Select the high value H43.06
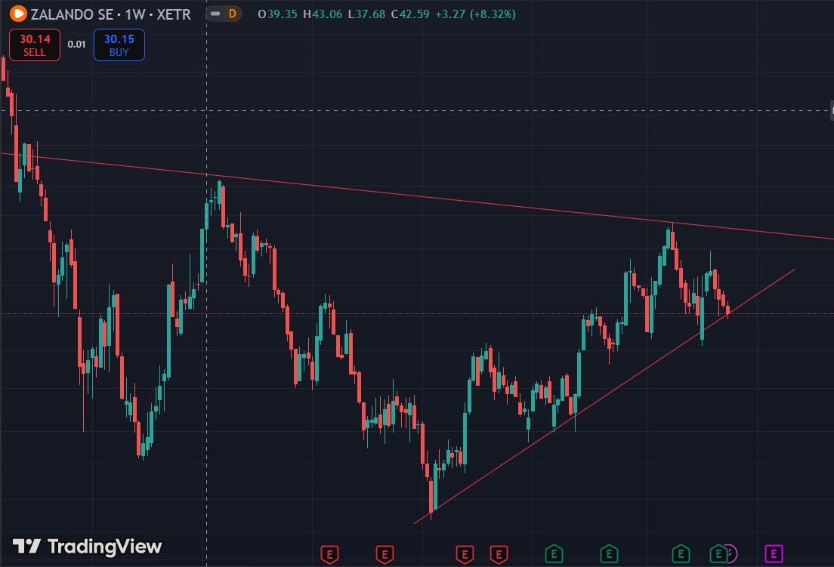The width and height of the screenshot is (834, 567). [323, 14]
